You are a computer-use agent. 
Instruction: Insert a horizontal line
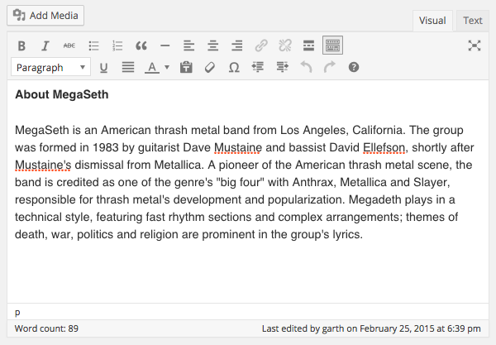[165, 46]
